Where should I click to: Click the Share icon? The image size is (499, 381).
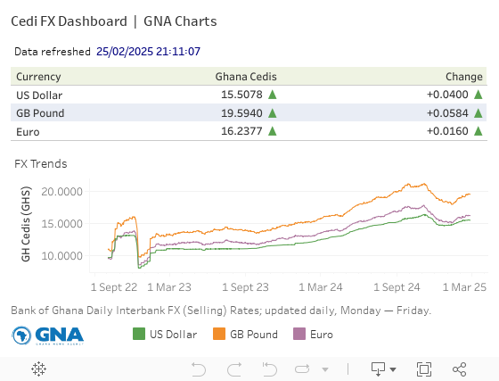tap(459, 369)
